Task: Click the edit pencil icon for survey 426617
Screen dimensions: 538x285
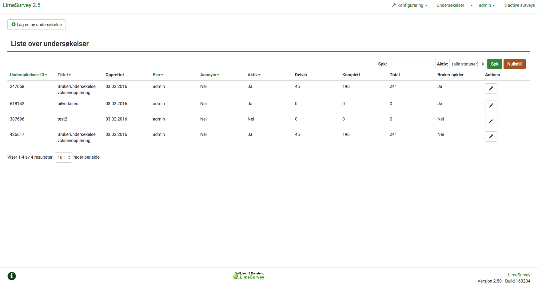Action: [x=491, y=137]
